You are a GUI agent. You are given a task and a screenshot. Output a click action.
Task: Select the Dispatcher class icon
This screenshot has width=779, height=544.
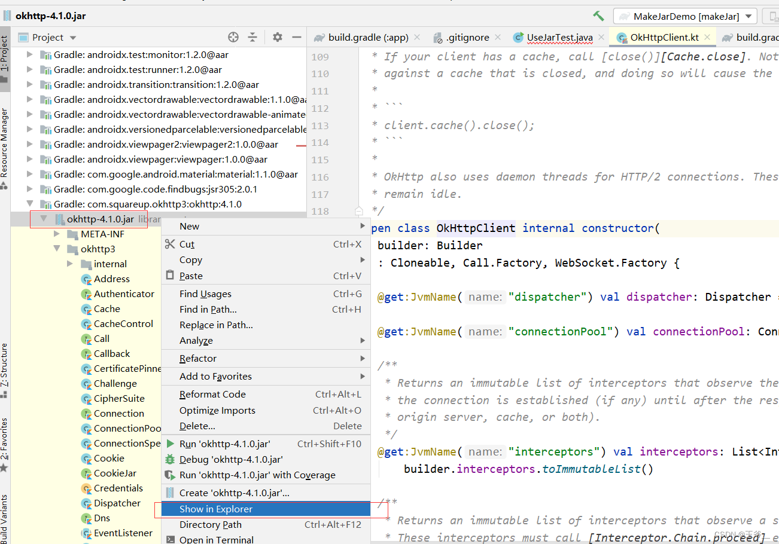coord(87,503)
